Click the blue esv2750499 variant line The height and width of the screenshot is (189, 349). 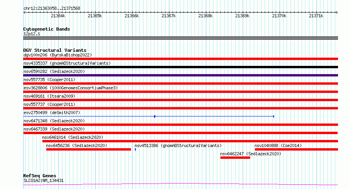pyautogui.click(x=149, y=116)
